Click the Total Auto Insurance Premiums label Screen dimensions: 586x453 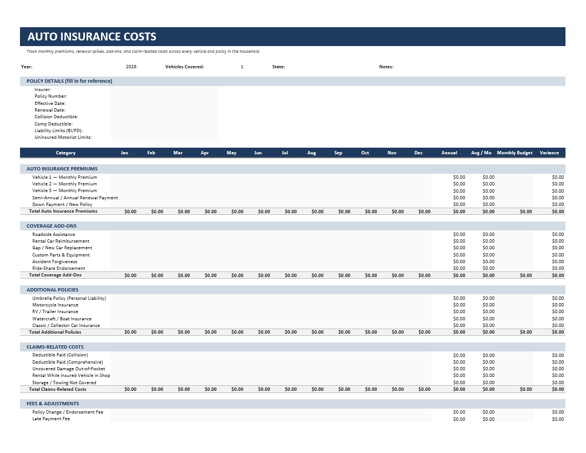point(63,211)
